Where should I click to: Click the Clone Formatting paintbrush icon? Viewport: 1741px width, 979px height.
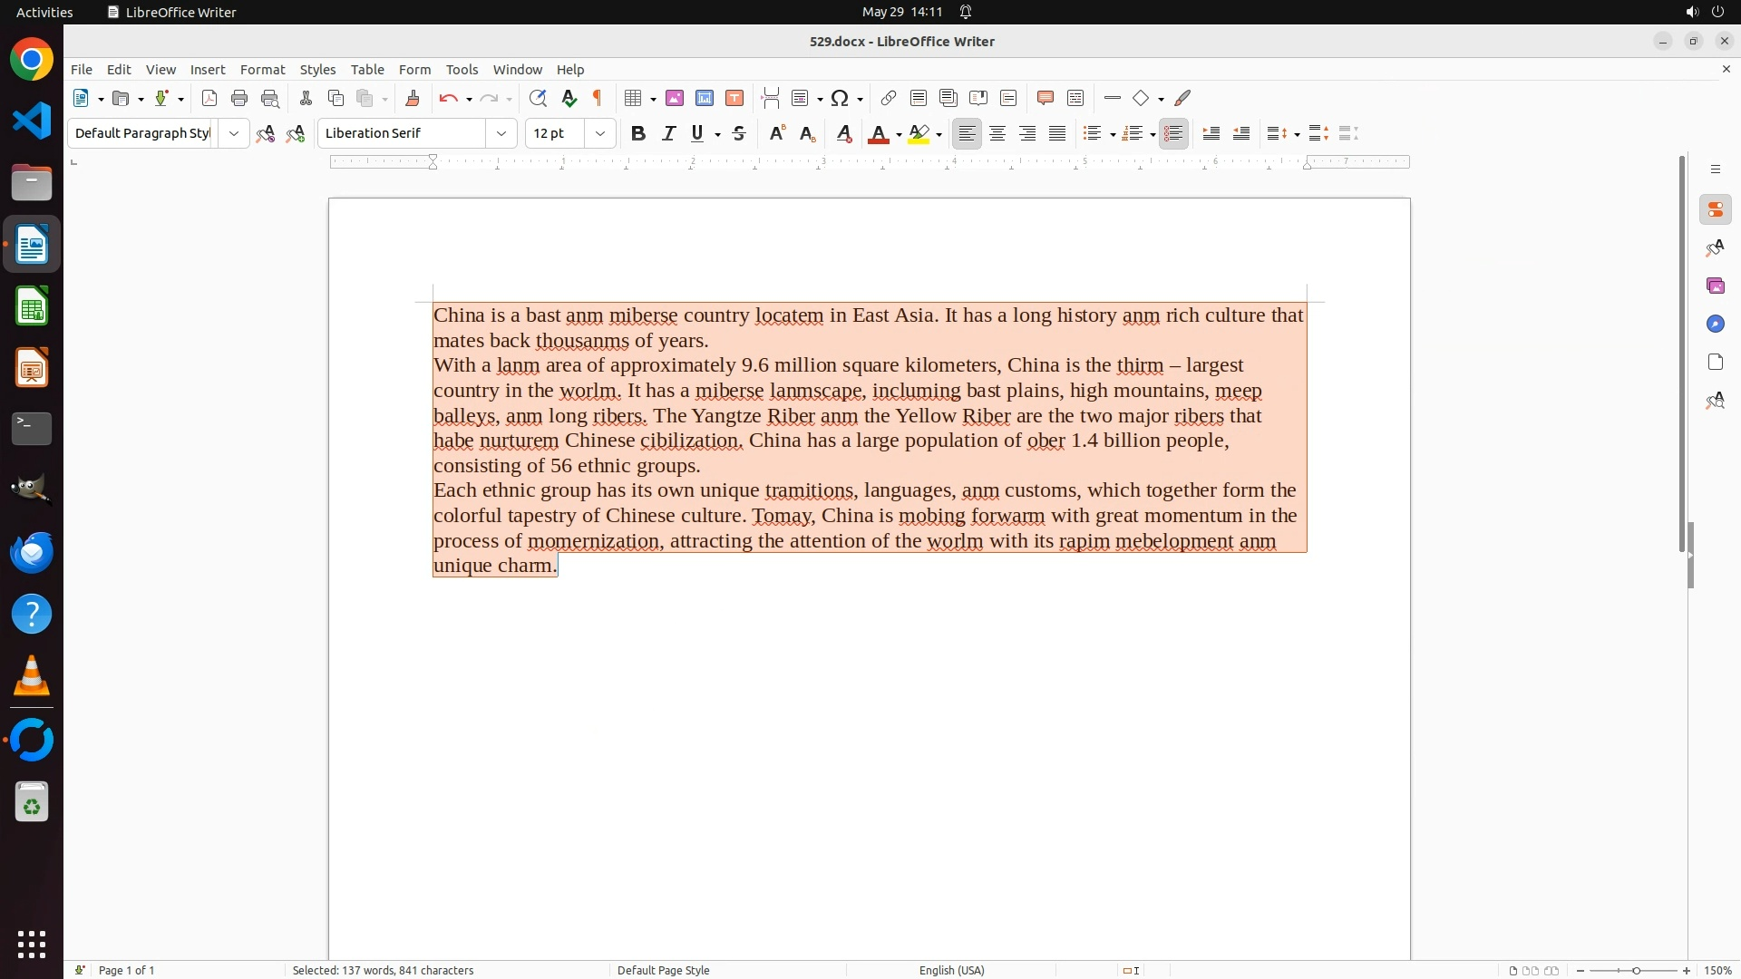pyautogui.click(x=413, y=99)
